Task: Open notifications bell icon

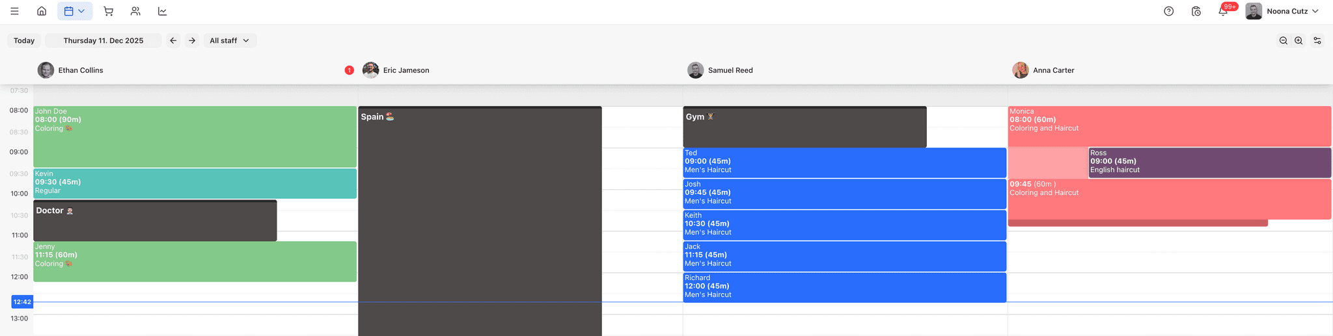Action: click(x=1222, y=11)
